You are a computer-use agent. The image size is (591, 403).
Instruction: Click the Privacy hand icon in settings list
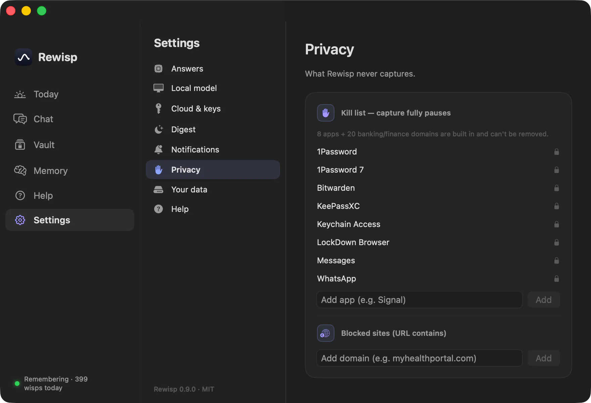[158, 170]
